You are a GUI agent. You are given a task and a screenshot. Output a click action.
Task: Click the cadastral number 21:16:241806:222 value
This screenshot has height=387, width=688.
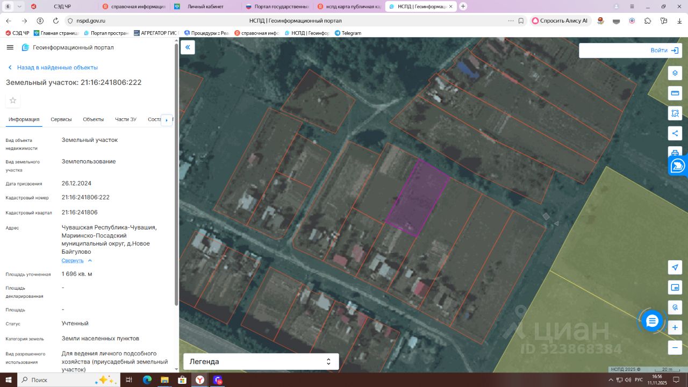[85, 197]
